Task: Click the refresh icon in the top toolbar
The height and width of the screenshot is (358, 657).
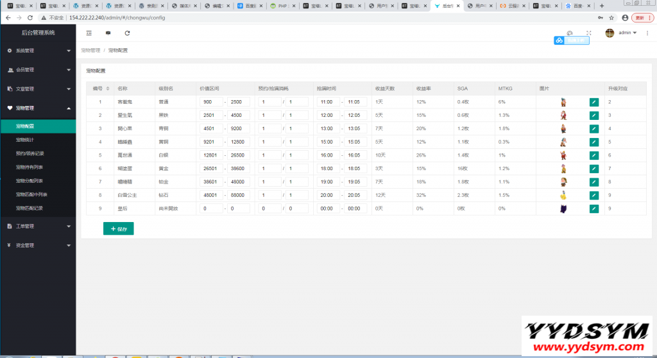Action: [127, 33]
